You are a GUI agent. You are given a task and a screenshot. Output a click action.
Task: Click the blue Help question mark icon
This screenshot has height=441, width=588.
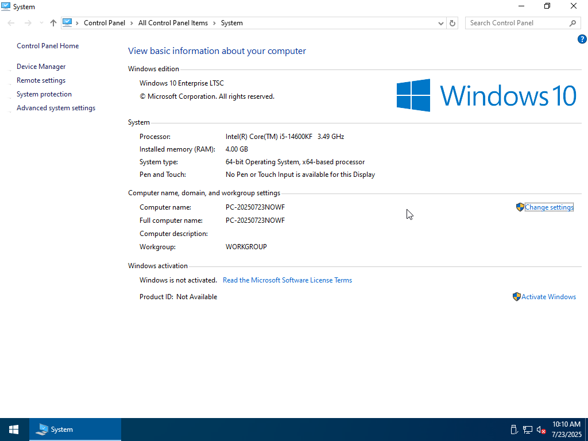(581, 40)
